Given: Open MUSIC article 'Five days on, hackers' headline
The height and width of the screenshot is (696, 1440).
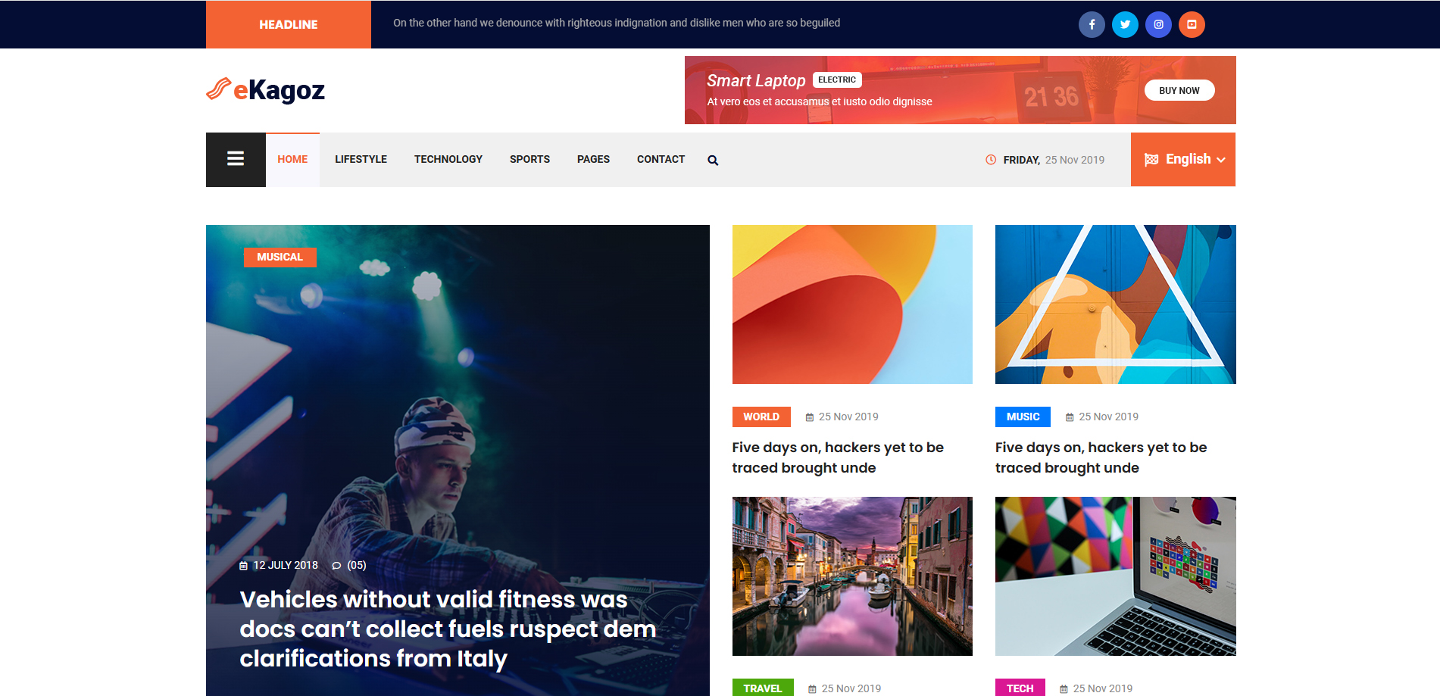Looking at the screenshot, I should pyautogui.click(x=1101, y=457).
